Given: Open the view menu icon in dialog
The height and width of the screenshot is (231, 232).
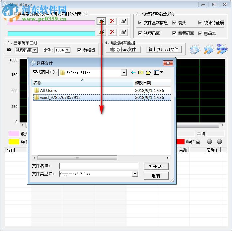Looking at the screenshot, I should pyautogui.click(x=158, y=72).
